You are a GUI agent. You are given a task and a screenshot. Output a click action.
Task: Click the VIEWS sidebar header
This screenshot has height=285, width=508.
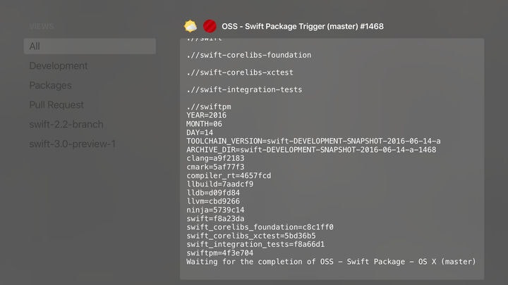point(42,27)
